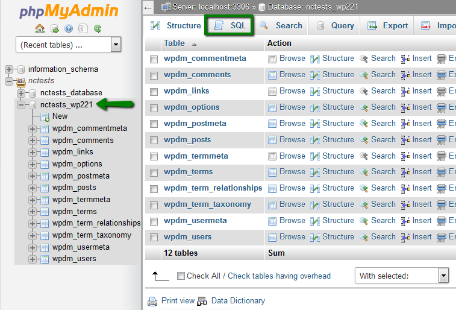This screenshot has height=310, width=456.
Task: Click the nctests database group icon
Action: (20, 82)
